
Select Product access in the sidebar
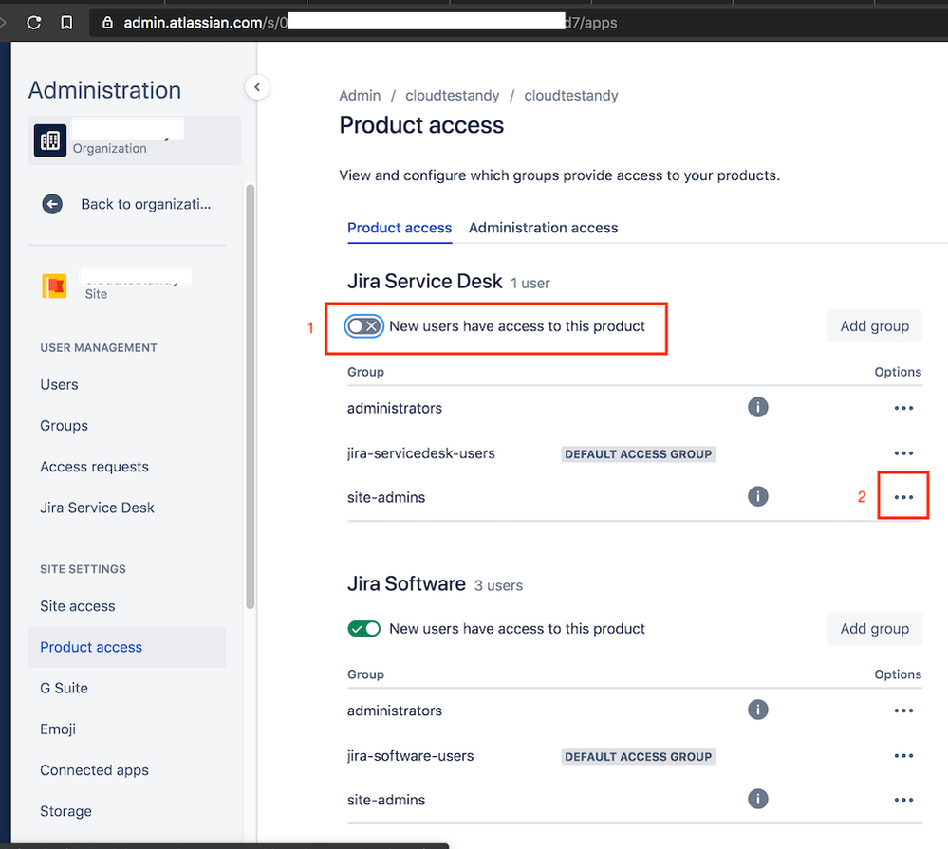[x=126, y=647]
